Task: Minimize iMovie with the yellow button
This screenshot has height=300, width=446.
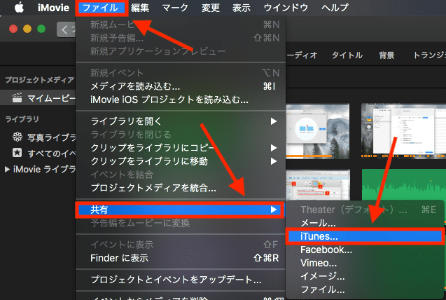Action: pyautogui.click(x=27, y=29)
